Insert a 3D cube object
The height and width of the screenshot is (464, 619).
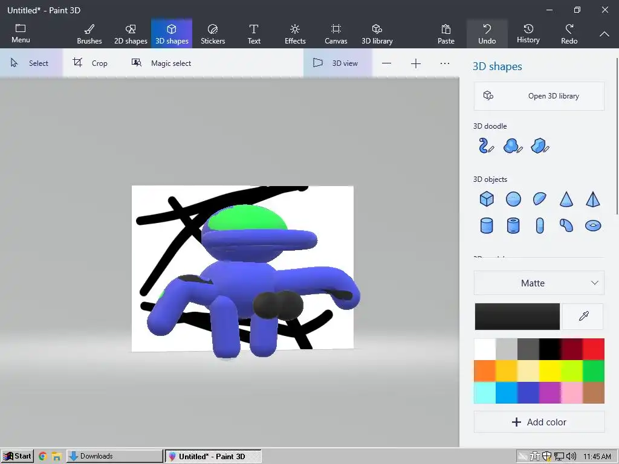(x=487, y=199)
